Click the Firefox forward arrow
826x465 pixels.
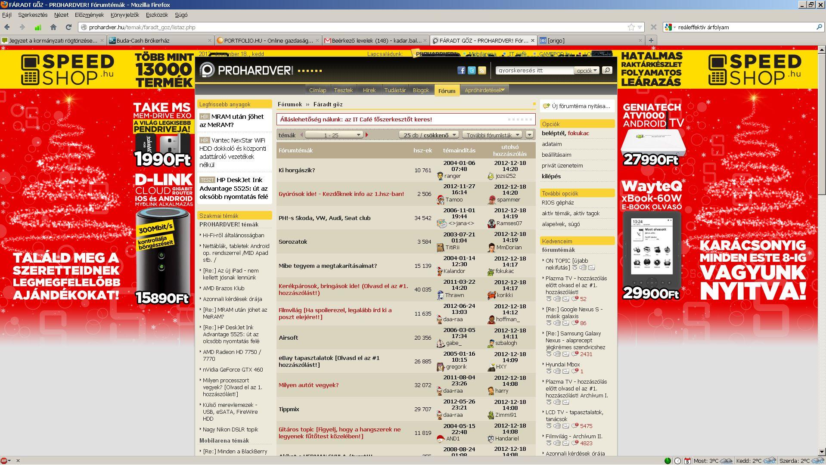coord(22,27)
